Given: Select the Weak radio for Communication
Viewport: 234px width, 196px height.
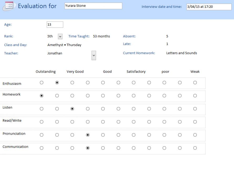Looking at the screenshot, I should (x=195, y=148).
